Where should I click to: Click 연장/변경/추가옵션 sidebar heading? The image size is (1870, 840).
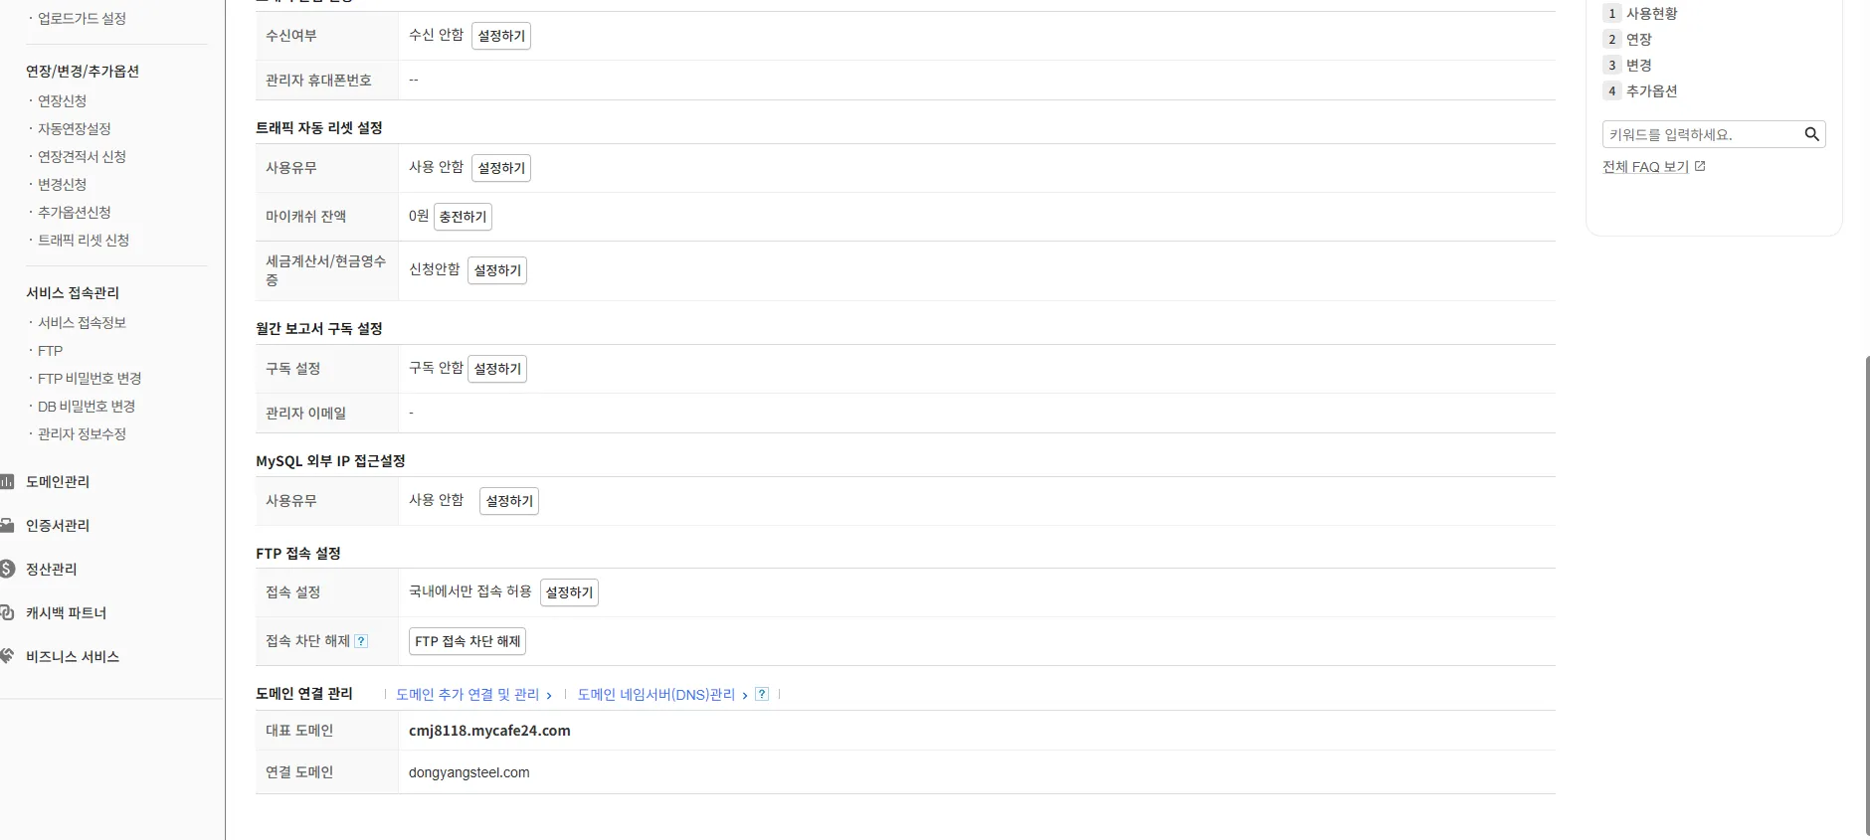[83, 71]
